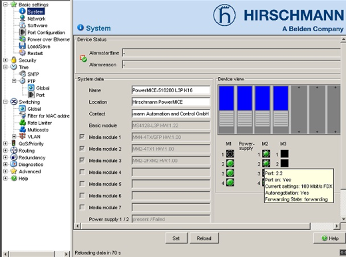346x257 pixels.
Task: Click the Set button
Action: [176, 238]
